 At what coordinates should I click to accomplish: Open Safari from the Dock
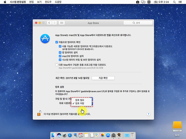(x=70, y=135)
